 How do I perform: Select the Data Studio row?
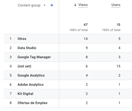[x=68, y=48]
